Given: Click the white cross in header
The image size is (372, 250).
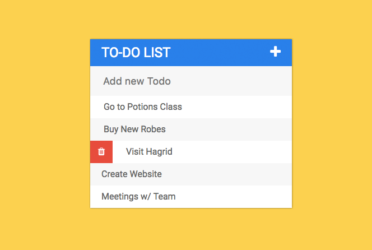Looking at the screenshot, I should tap(275, 52).
